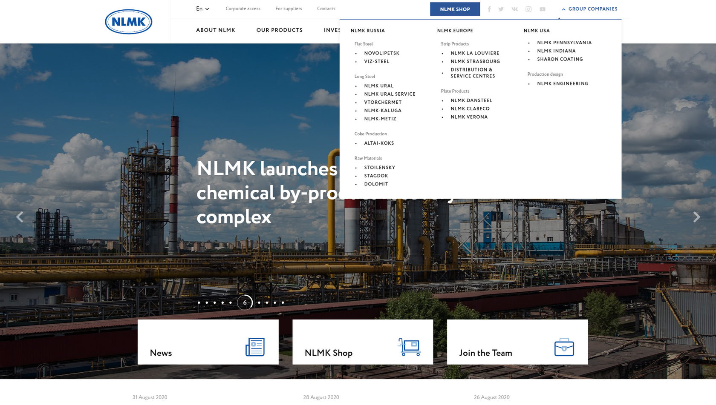
Task: Select NLMK Ural Service company
Action: pyautogui.click(x=390, y=94)
